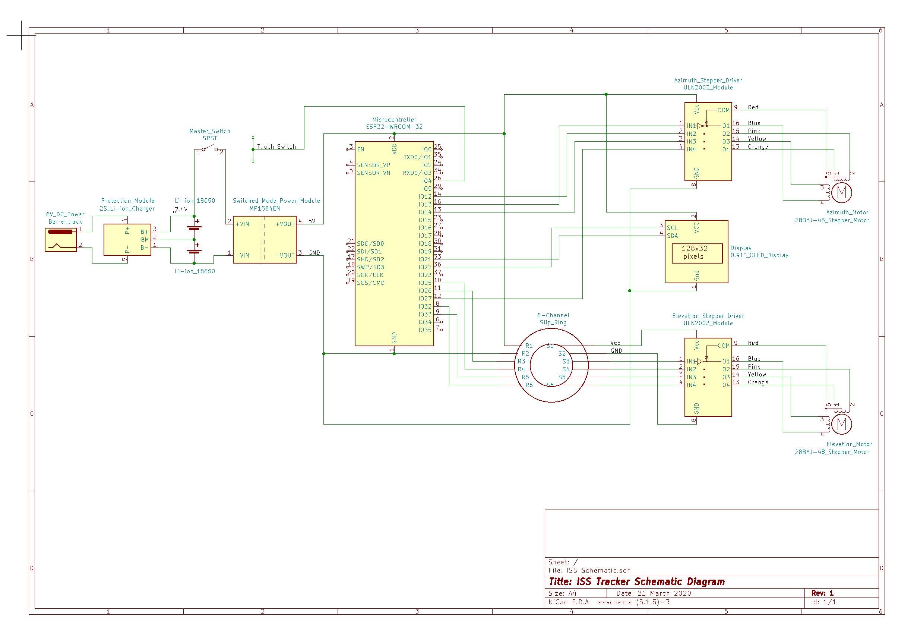Click the Touch Switch element
The image size is (914, 643).
point(253,149)
